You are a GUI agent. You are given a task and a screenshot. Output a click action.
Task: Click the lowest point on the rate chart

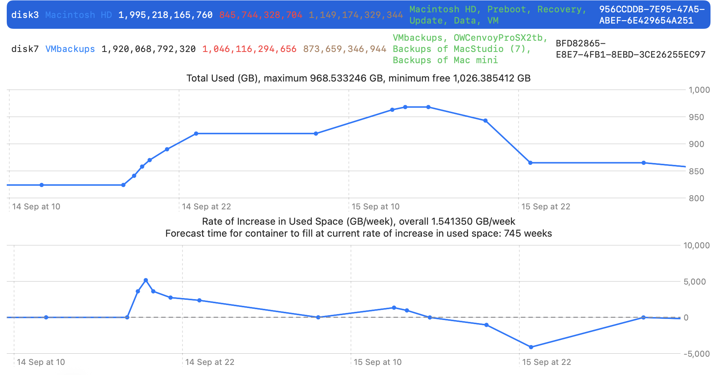click(531, 347)
